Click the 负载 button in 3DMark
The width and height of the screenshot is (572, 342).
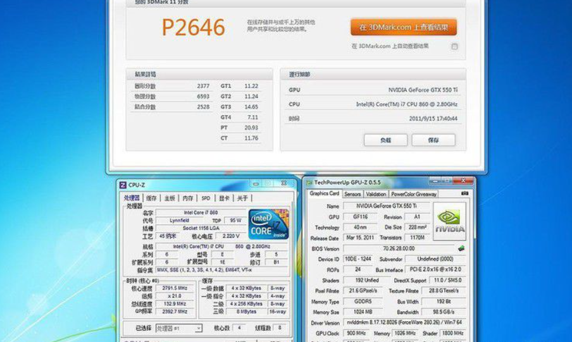coord(385,140)
